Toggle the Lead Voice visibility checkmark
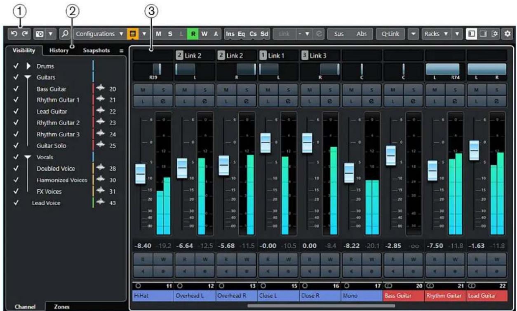This screenshot has width=517, height=311. [x=16, y=202]
